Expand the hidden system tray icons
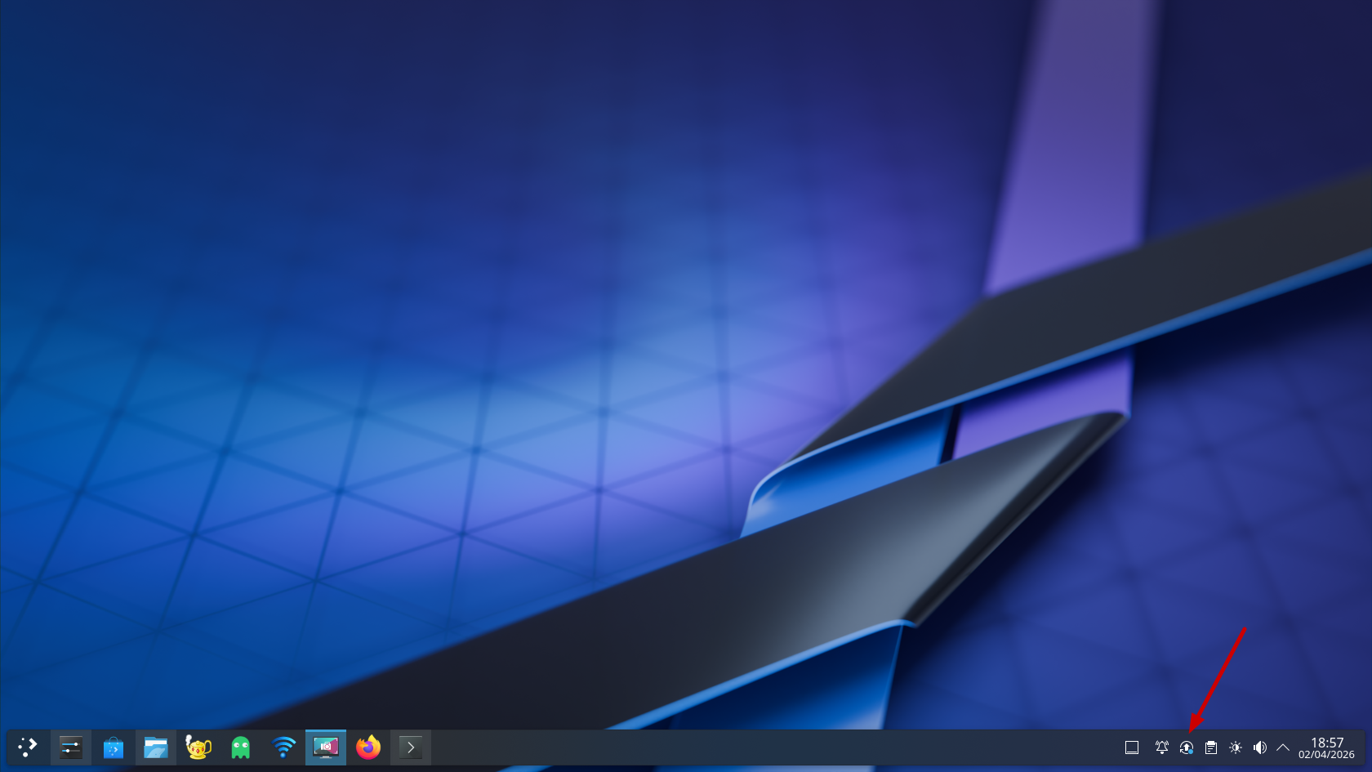Image resolution: width=1372 pixels, height=772 pixels. click(1283, 747)
